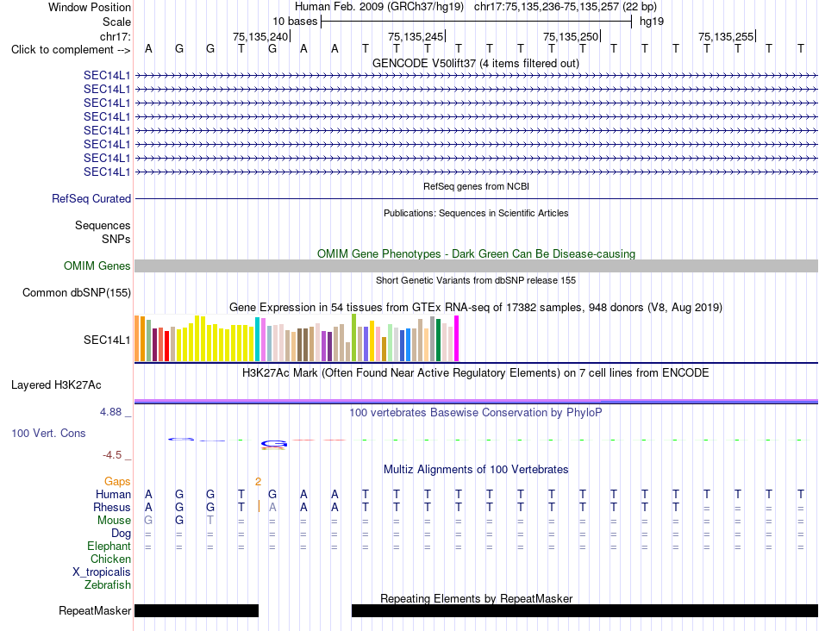Image resolution: width=819 pixels, height=631 pixels.
Task: Click the "chr17:" ruler label
Action: pyautogui.click(x=115, y=36)
